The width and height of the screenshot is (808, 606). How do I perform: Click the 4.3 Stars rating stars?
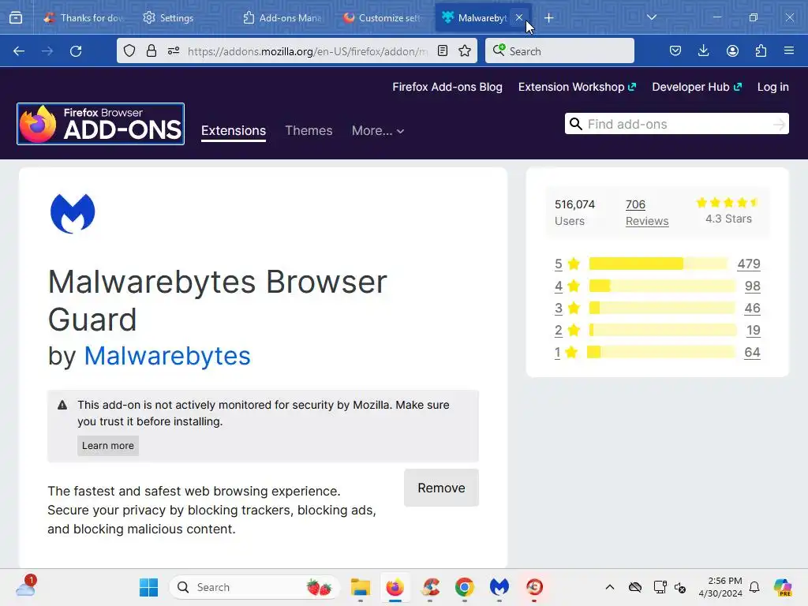tap(728, 203)
